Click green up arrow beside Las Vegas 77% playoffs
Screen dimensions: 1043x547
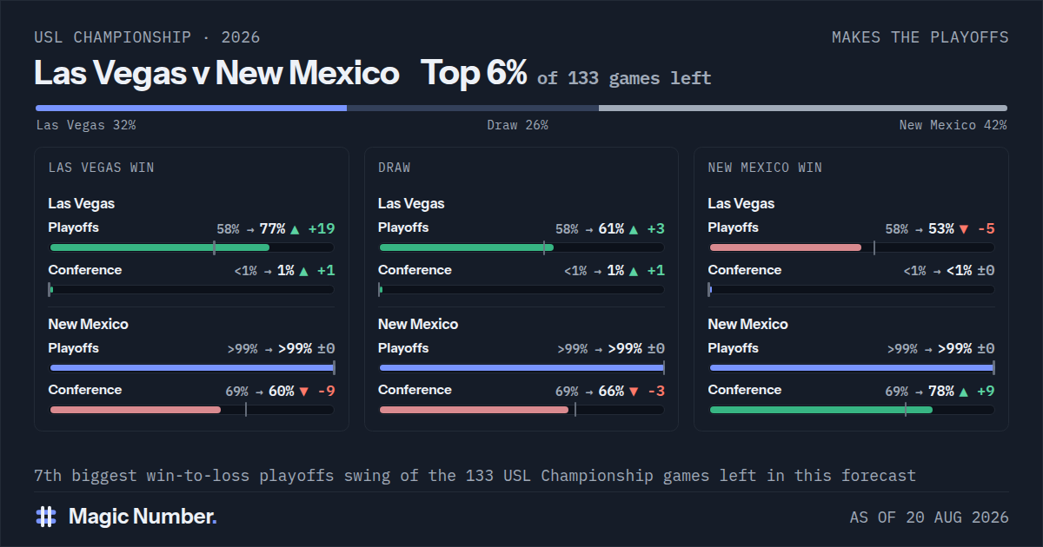tap(295, 229)
